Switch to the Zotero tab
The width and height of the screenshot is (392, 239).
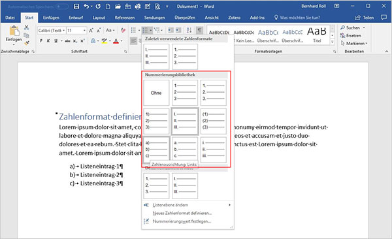pyautogui.click(x=235, y=18)
